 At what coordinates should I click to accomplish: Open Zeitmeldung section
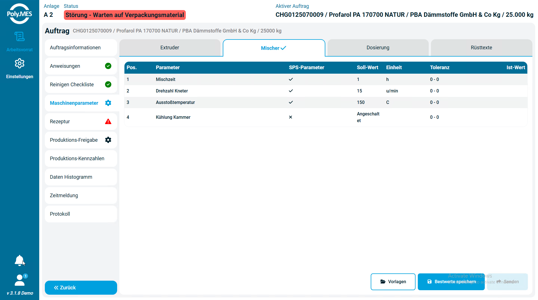81,196
